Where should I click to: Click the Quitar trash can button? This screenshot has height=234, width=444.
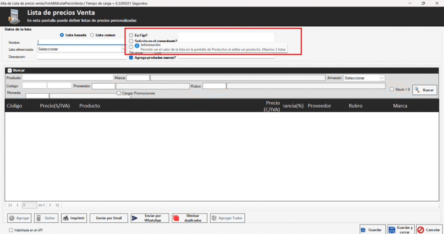45,218
